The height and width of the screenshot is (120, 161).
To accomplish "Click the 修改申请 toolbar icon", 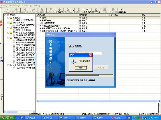I will tap(96, 10).
